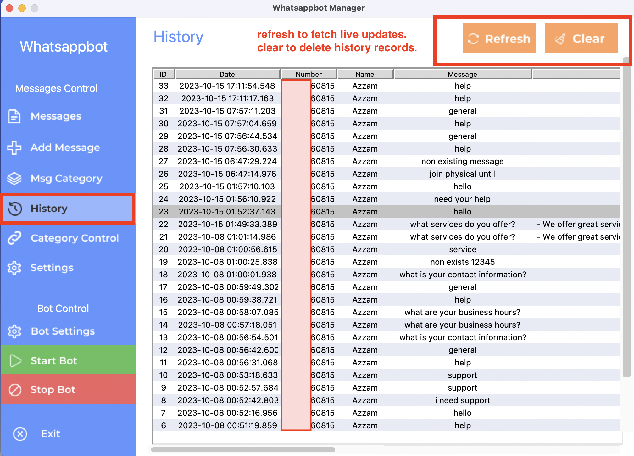Open Bot Settings
The image size is (634, 456).
tap(68, 331)
